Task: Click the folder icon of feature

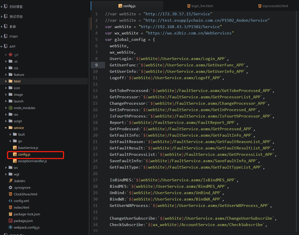Action: (10, 75)
